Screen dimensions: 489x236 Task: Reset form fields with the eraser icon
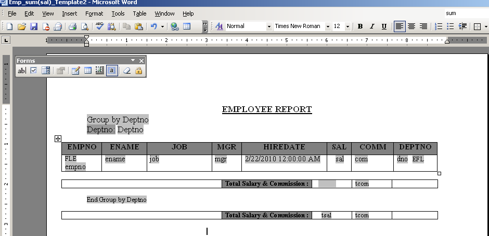[x=126, y=71]
